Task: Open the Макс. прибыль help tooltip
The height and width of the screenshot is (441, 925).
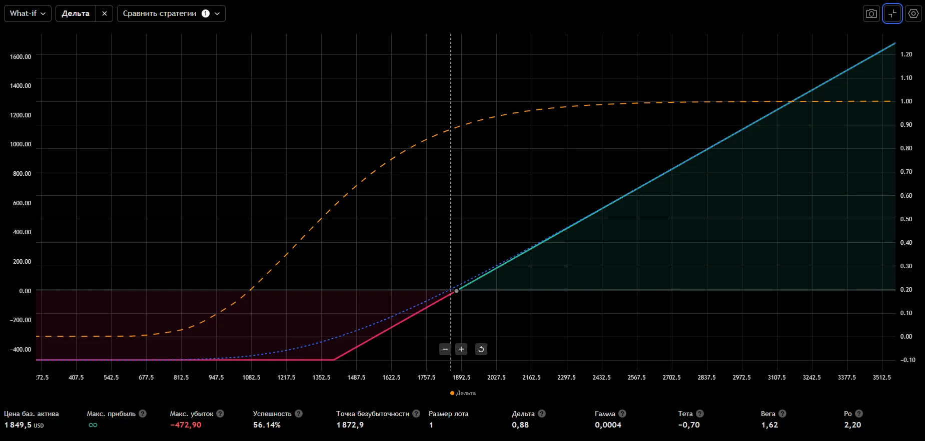Action: tap(143, 414)
